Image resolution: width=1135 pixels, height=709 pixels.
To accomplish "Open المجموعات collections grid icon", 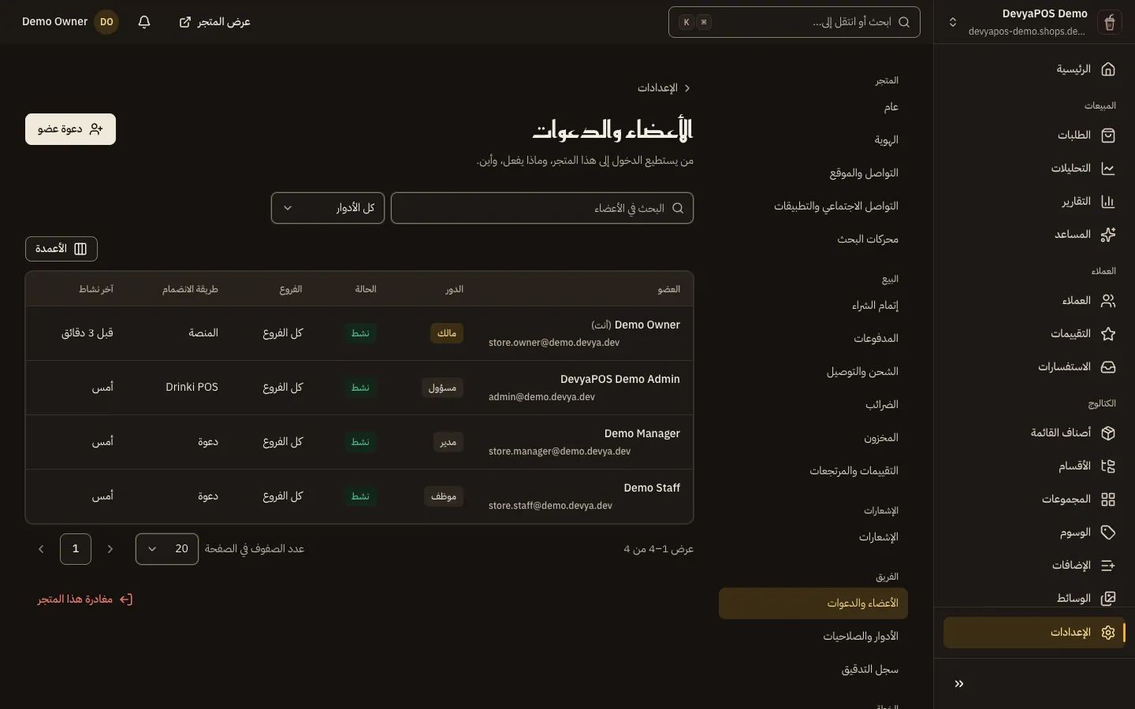I will coord(1107,499).
